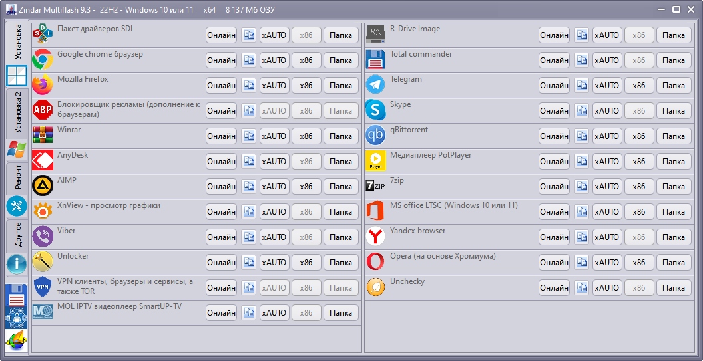
Task: Click the Yandex browser icon
Action: click(375, 237)
